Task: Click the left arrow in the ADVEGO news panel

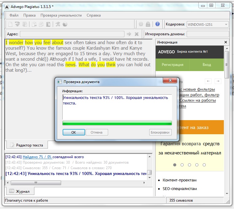Action: (208, 81)
